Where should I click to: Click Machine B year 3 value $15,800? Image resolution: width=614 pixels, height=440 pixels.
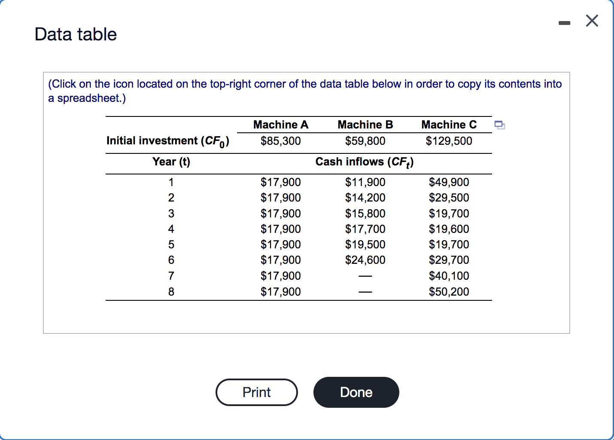click(365, 214)
